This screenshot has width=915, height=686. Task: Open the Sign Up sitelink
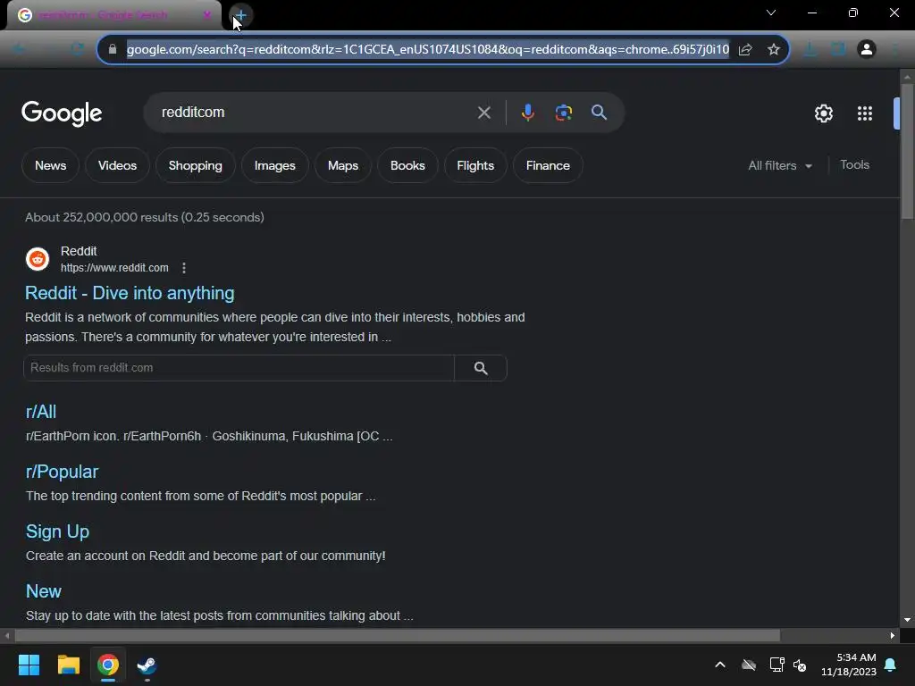click(57, 531)
